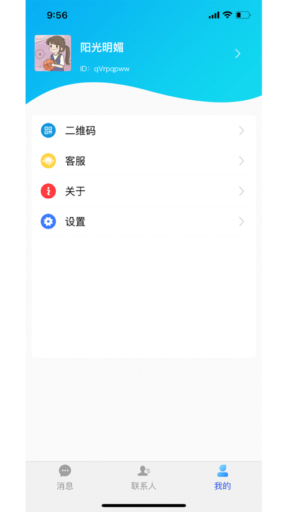Expand the 二维码 row chevron
Image resolution: width=288 pixels, height=512 pixels.
tap(242, 130)
